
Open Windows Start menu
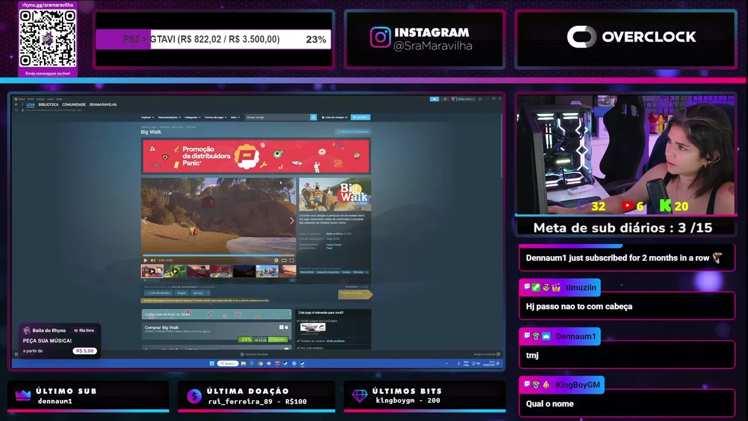click(212, 363)
